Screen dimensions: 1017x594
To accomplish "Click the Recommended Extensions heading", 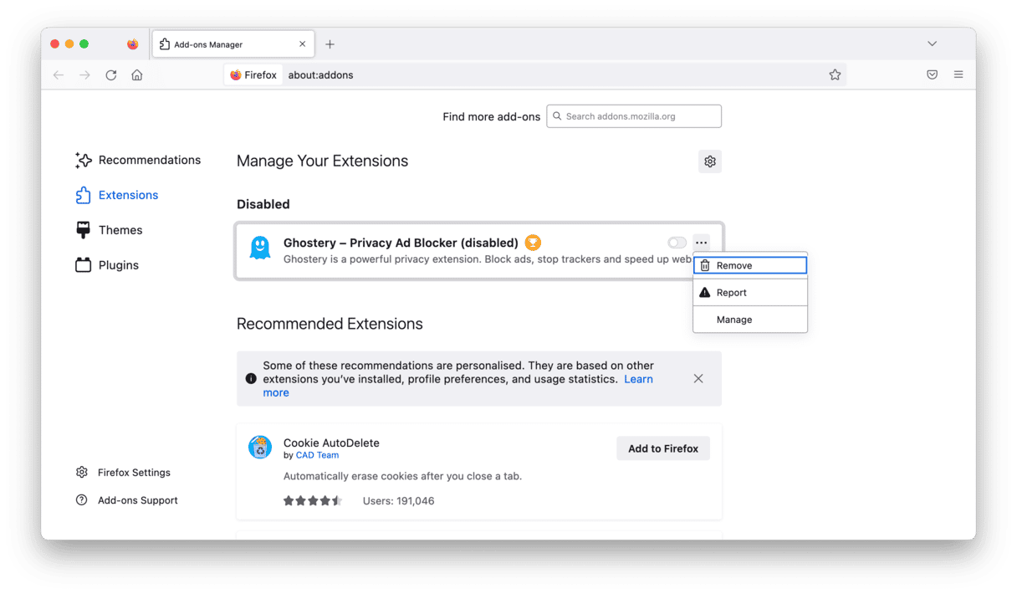I will point(330,324).
